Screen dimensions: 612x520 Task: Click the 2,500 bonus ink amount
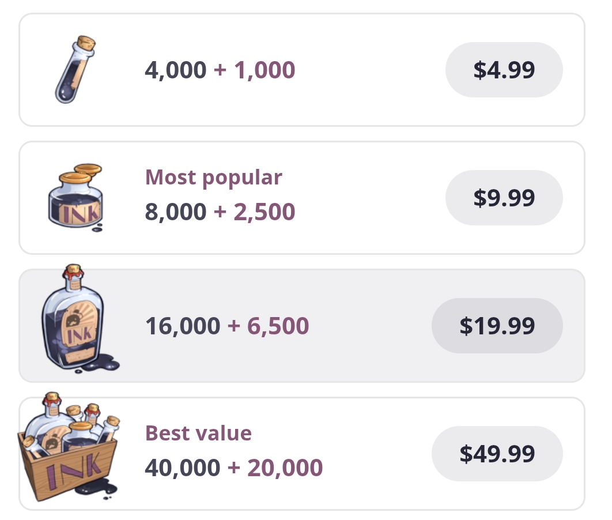click(265, 212)
